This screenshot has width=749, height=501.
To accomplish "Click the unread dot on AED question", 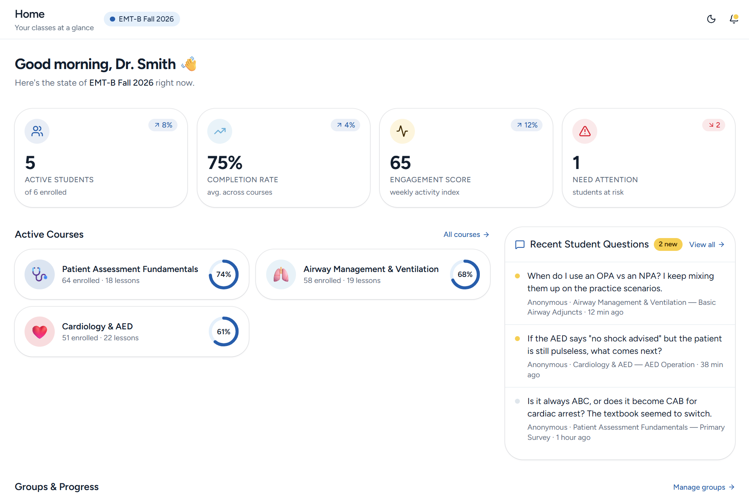I will 518,339.
